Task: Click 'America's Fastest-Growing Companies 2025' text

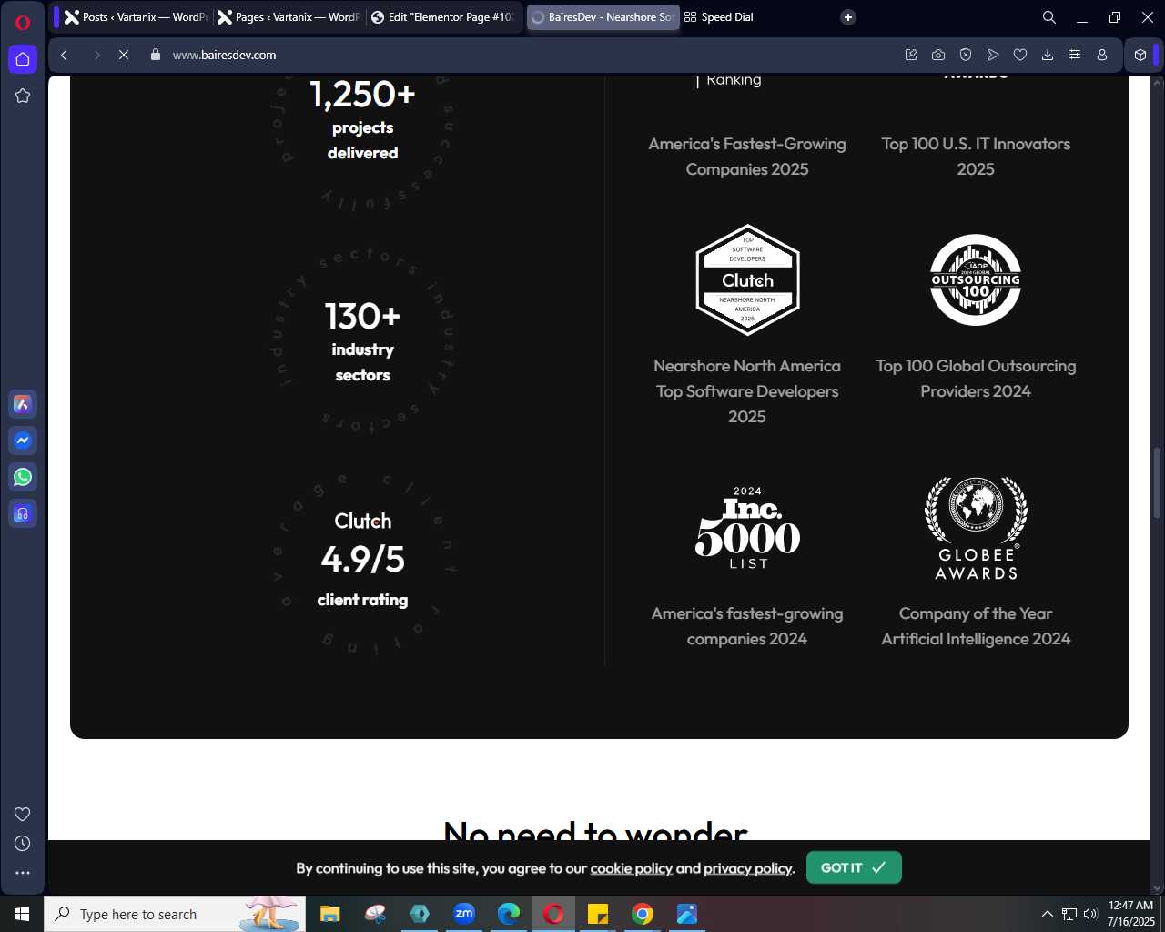Action: click(747, 157)
